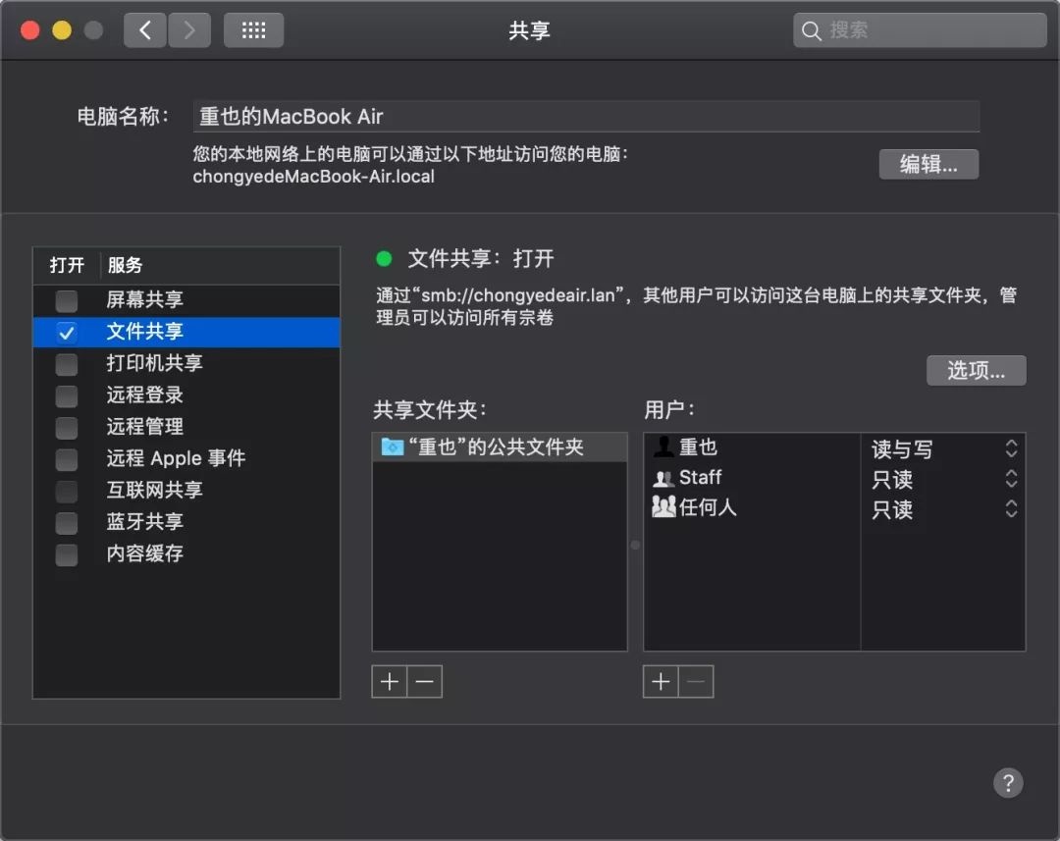
Task: Change Staff permission from 只读
Action: tap(1011, 479)
